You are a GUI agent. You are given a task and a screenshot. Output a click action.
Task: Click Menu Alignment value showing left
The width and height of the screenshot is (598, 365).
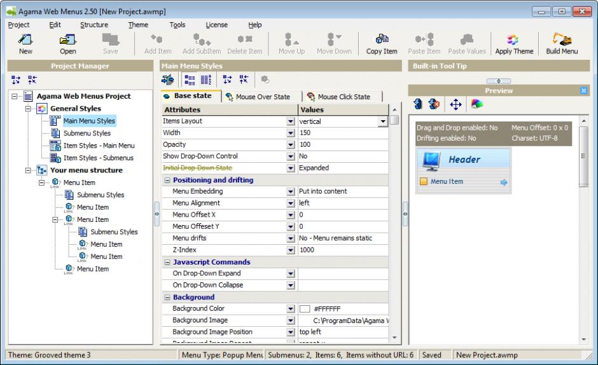coord(342,203)
